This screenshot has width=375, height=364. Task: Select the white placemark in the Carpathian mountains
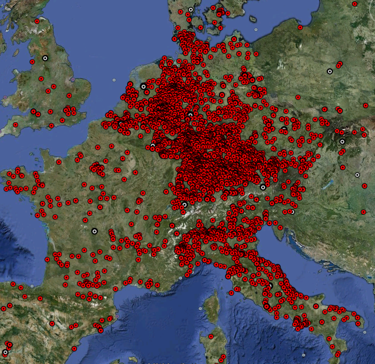342,142
